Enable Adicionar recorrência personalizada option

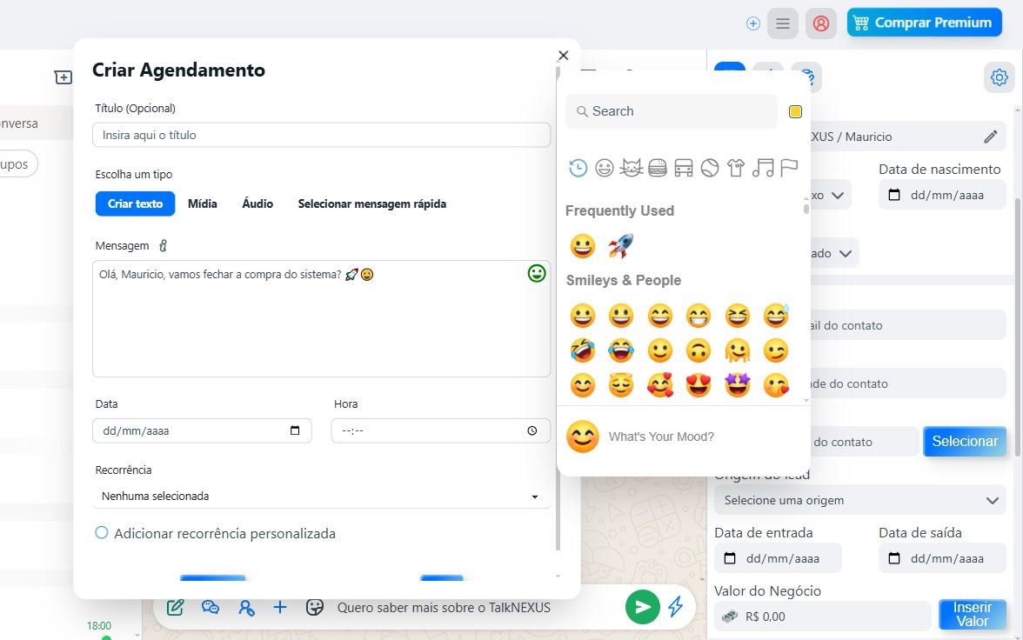coord(102,533)
